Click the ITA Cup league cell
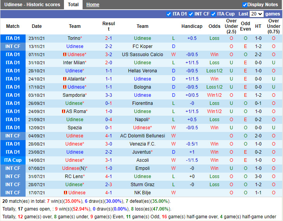 [13, 160]
